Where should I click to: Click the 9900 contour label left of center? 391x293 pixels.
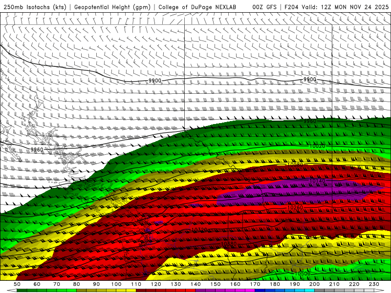coord(155,81)
